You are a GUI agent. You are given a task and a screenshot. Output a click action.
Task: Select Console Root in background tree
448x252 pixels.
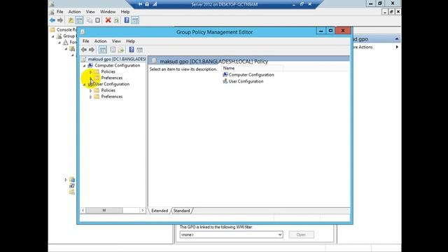click(x=66, y=29)
